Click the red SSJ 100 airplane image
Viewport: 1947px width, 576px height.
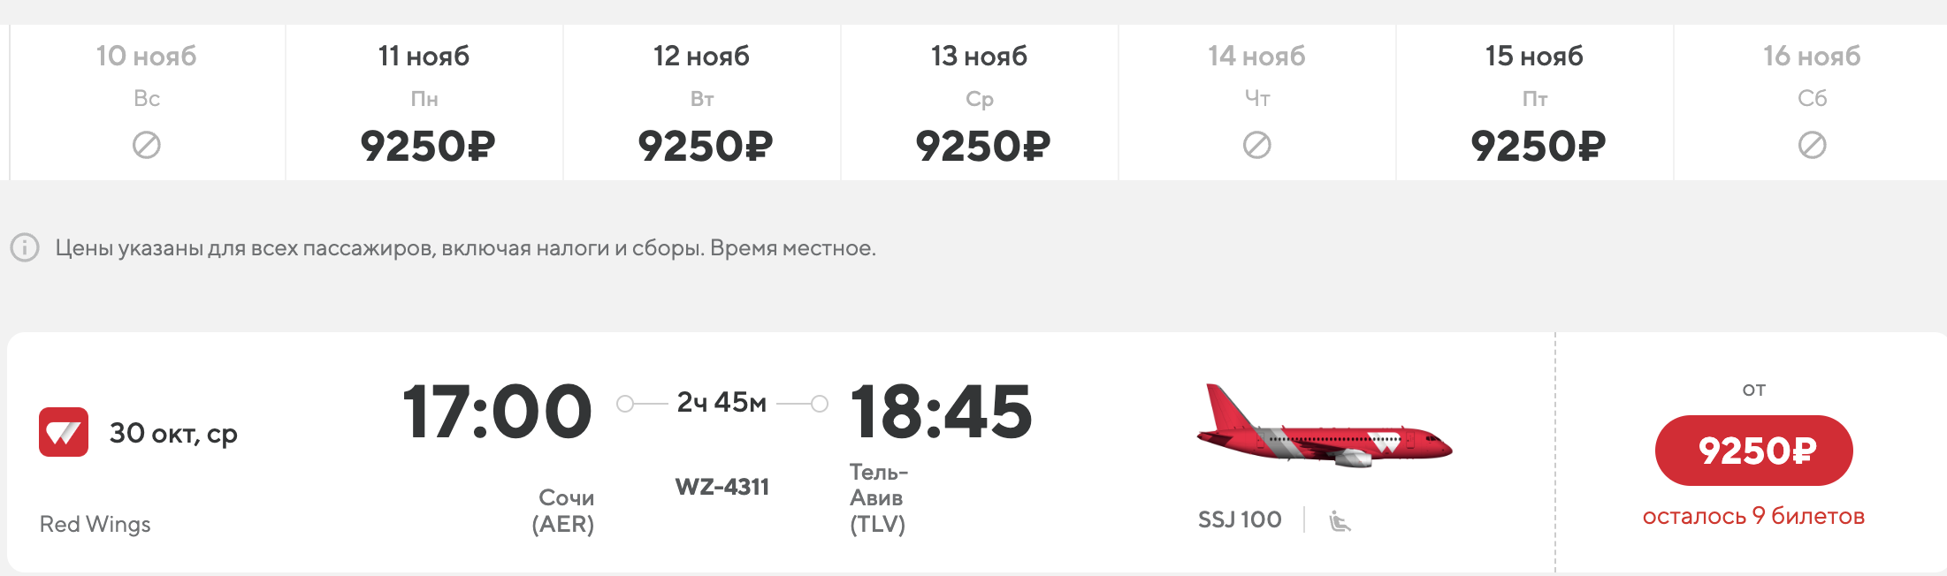coord(1324,426)
